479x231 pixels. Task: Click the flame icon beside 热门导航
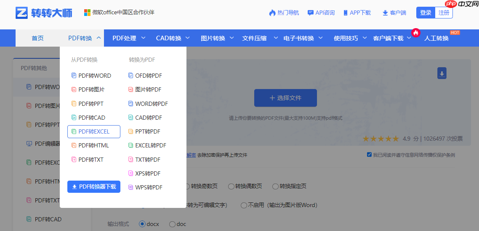[272, 13]
